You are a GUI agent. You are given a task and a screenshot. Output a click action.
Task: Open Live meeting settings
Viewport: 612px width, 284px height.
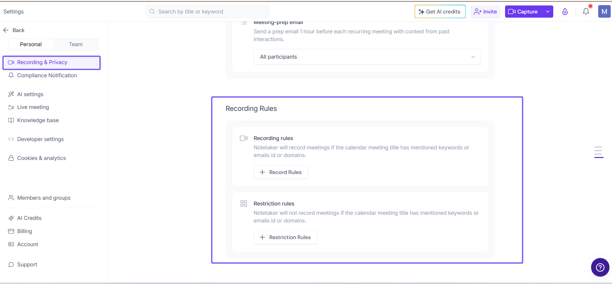[x=33, y=107]
